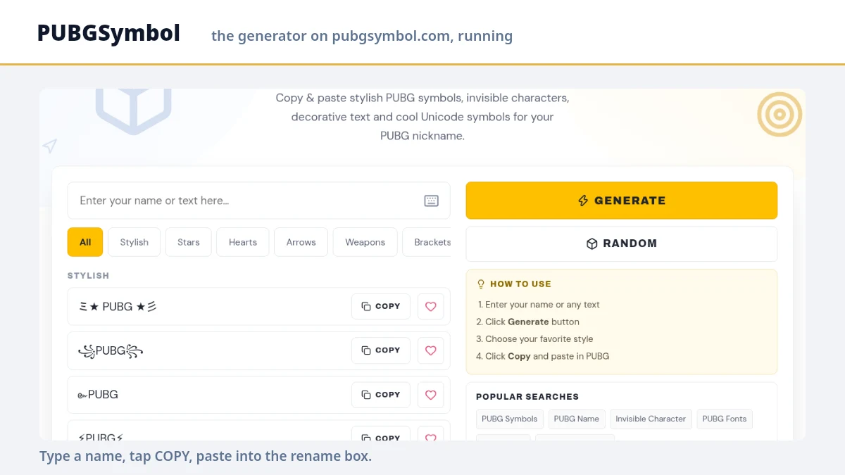Switch to the Stars category tab
845x475 pixels.
point(188,242)
